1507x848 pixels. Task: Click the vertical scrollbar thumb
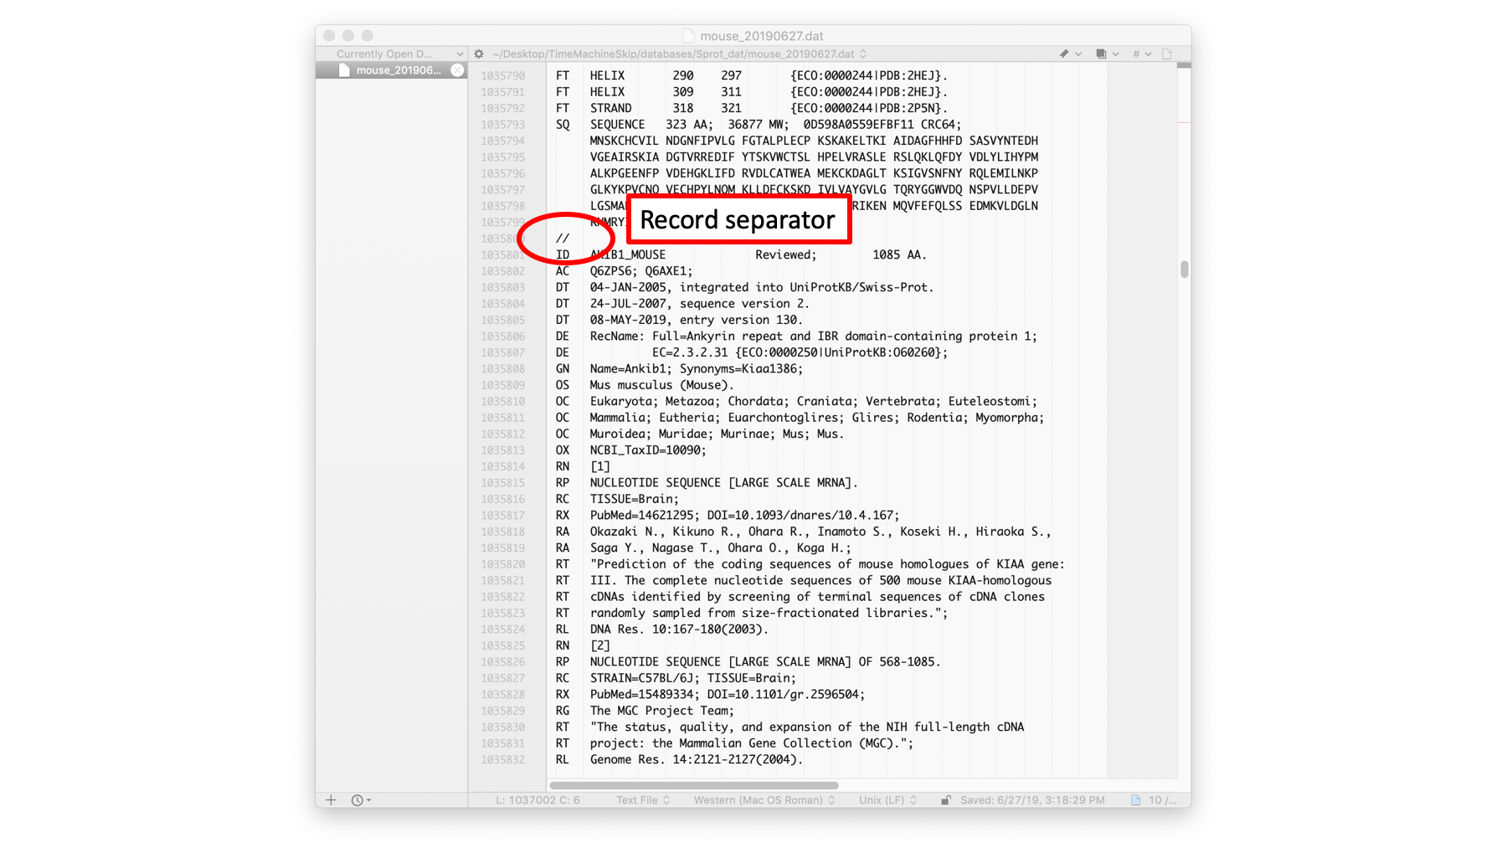[x=1184, y=270]
